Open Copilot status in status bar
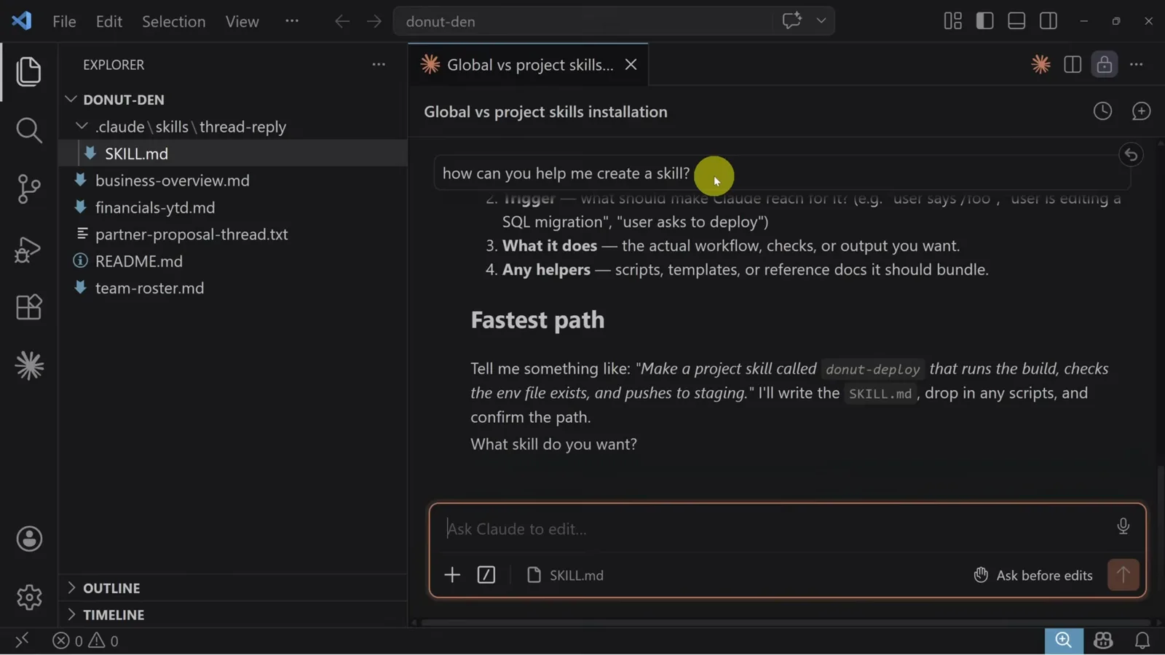Viewport: 1165px width, 655px height. [x=1103, y=640]
